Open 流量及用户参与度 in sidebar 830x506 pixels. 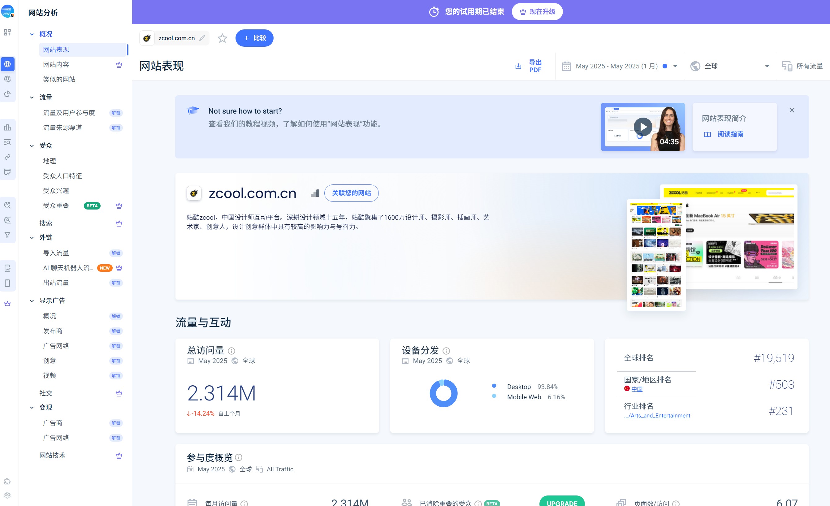tap(69, 113)
